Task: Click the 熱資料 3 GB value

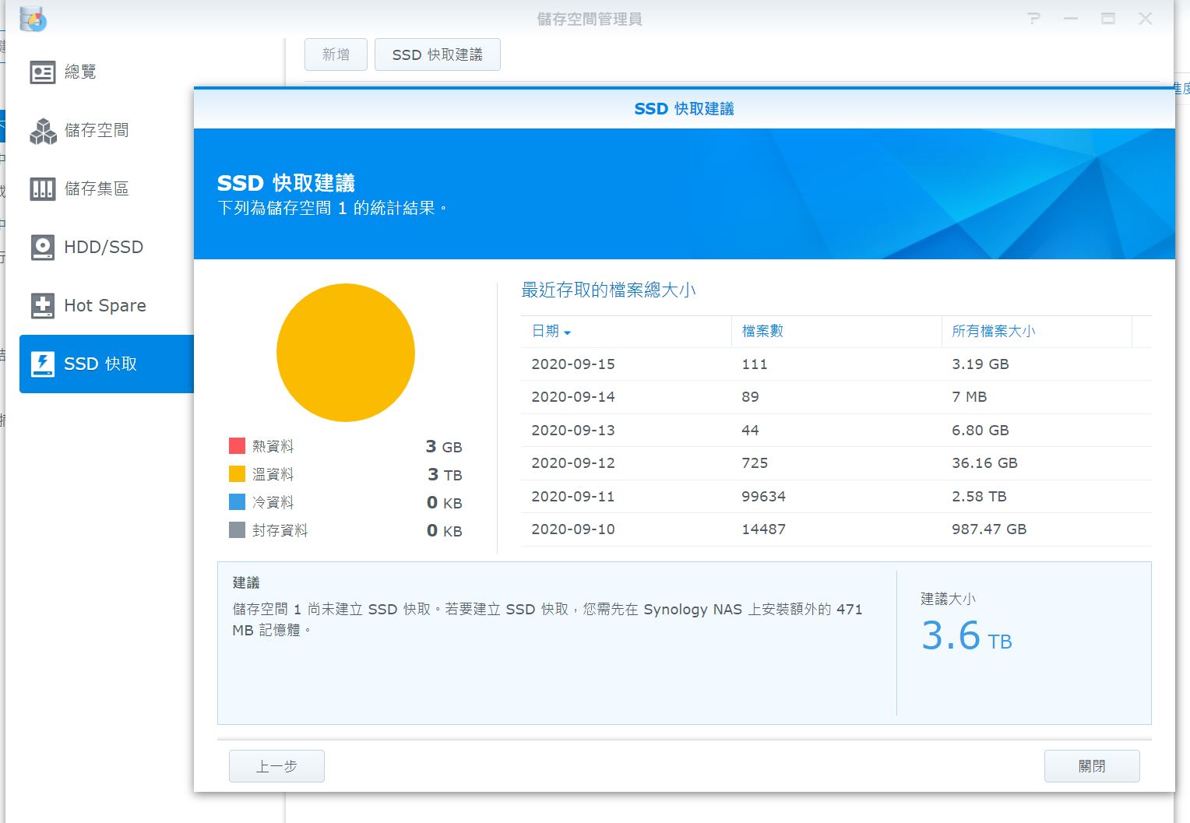Action: (x=444, y=447)
